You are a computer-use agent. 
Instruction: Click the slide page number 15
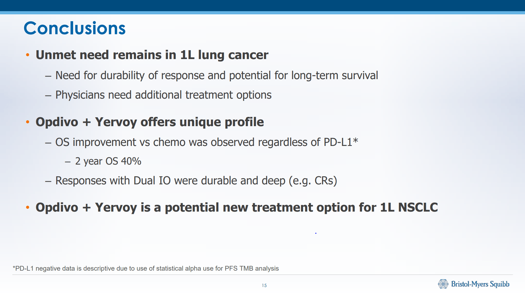point(264,286)
